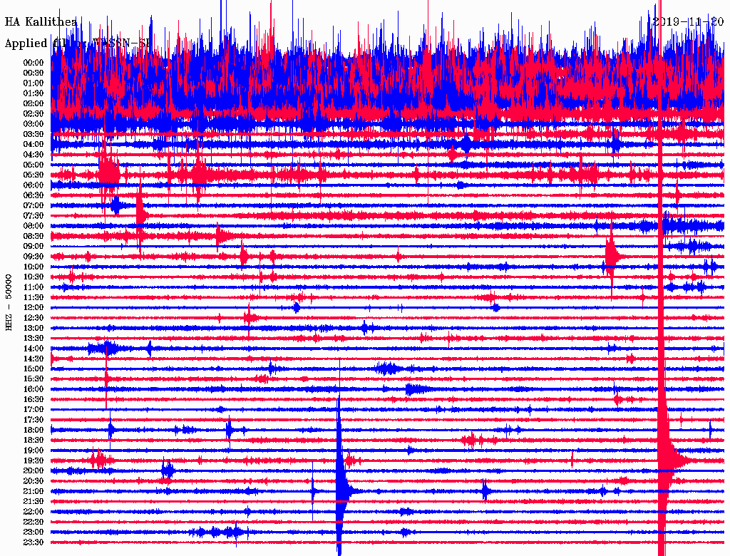The height and width of the screenshot is (556, 730).
Task: Select the '09:30' time label
Action: pos(34,257)
